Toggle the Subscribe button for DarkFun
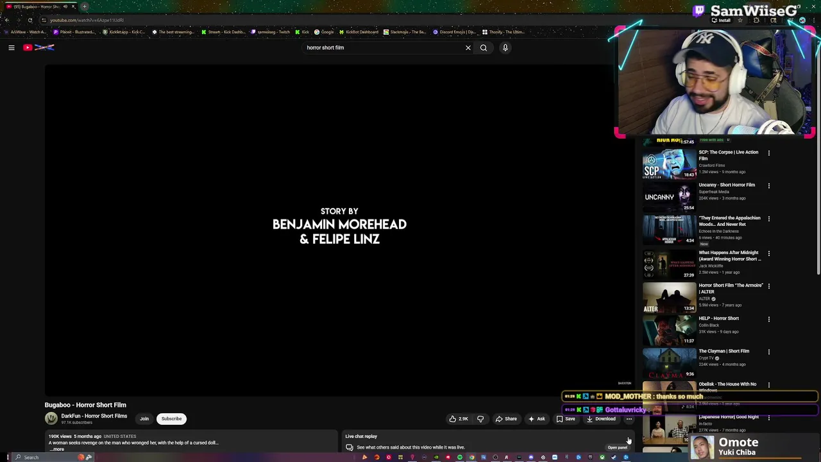This screenshot has height=462, width=821. click(x=171, y=419)
